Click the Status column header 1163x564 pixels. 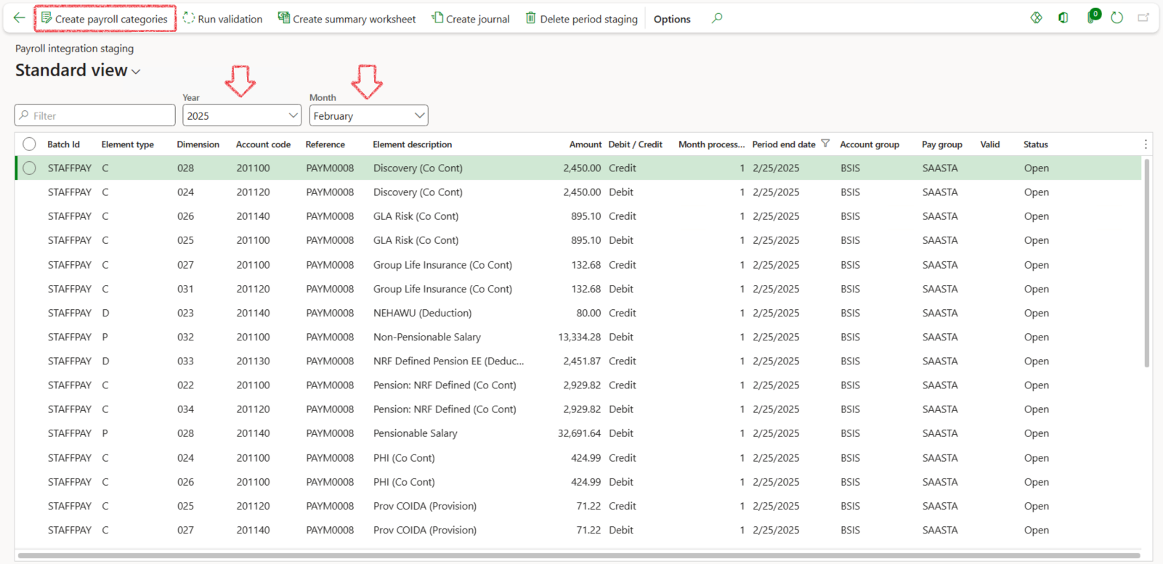[x=1036, y=144]
